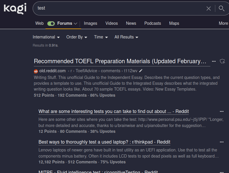Click the shield icon beside TOEFL result
The height and width of the screenshot is (173, 229).
tap(223, 61)
